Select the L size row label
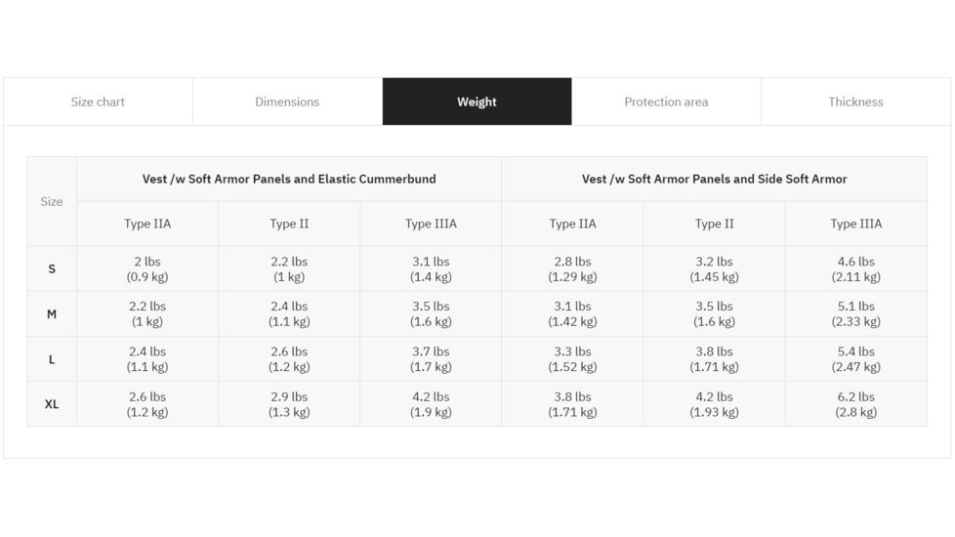The width and height of the screenshot is (955, 537). tap(52, 359)
